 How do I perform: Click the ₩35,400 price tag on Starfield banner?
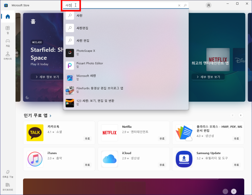pos(37,42)
